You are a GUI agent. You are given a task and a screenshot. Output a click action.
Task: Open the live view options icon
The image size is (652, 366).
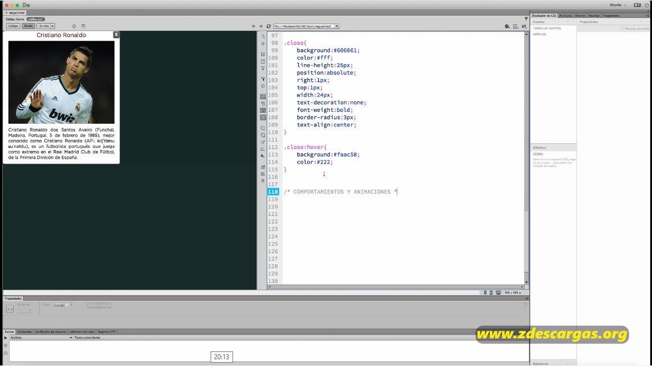point(516,26)
